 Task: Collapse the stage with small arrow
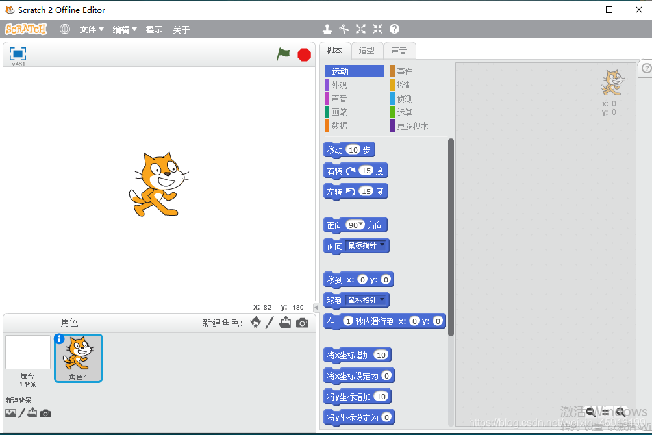click(x=316, y=308)
